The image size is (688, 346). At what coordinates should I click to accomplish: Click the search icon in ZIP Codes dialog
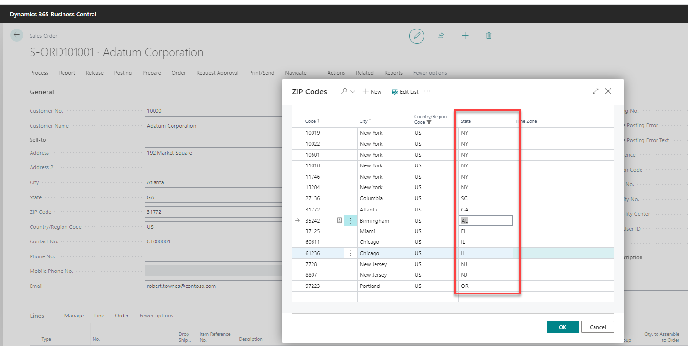(x=344, y=91)
